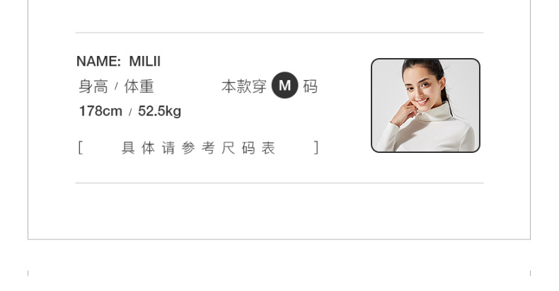Click the black M size badge

[284, 85]
